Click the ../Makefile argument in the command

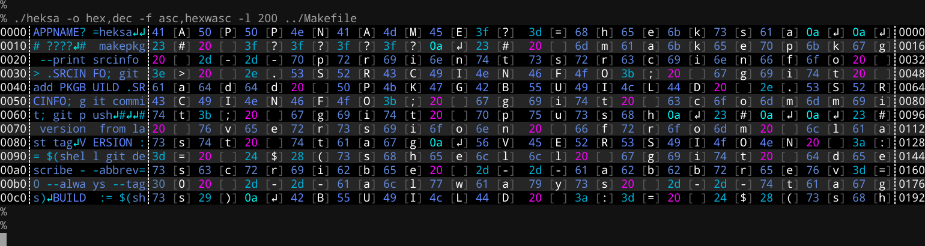tap(329, 19)
